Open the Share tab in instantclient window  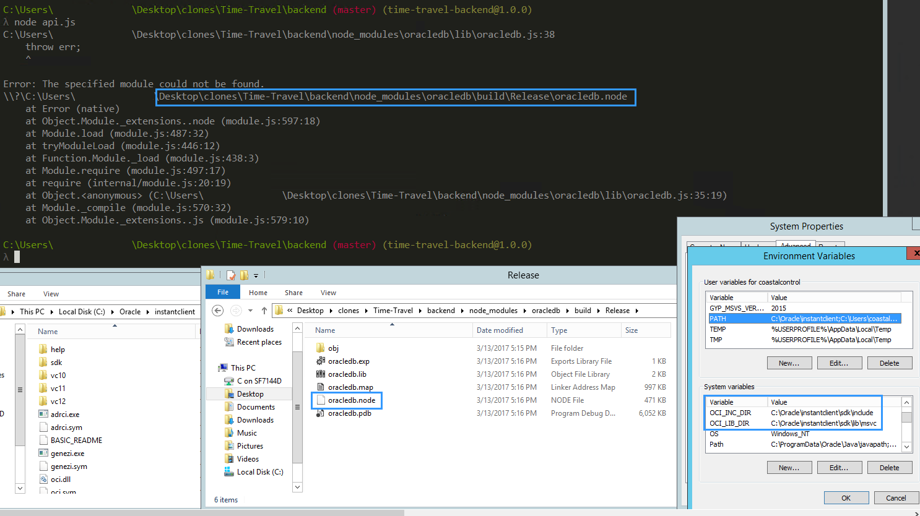17,294
